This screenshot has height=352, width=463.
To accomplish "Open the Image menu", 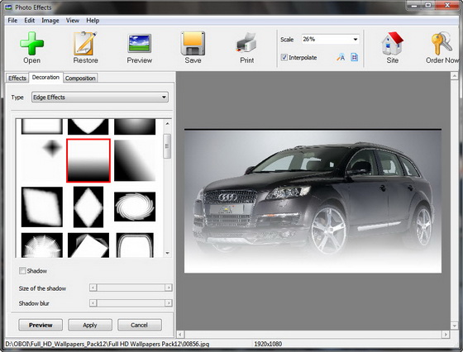I will click(x=50, y=21).
